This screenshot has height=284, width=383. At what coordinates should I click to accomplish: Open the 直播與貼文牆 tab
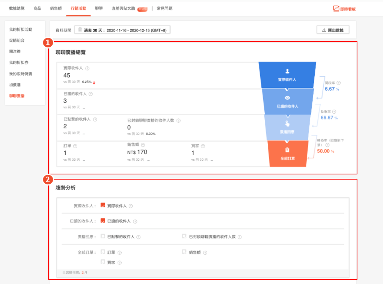point(123,9)
